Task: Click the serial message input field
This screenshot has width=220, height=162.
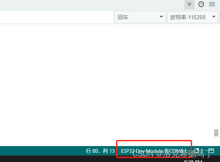Action: coord(56,17)
